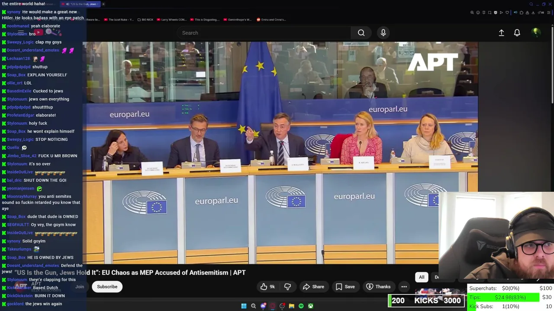Viewport: 554px width, 311px height.
Task: Click the KICKS goal progress bar
Action: tap(426, 301)
